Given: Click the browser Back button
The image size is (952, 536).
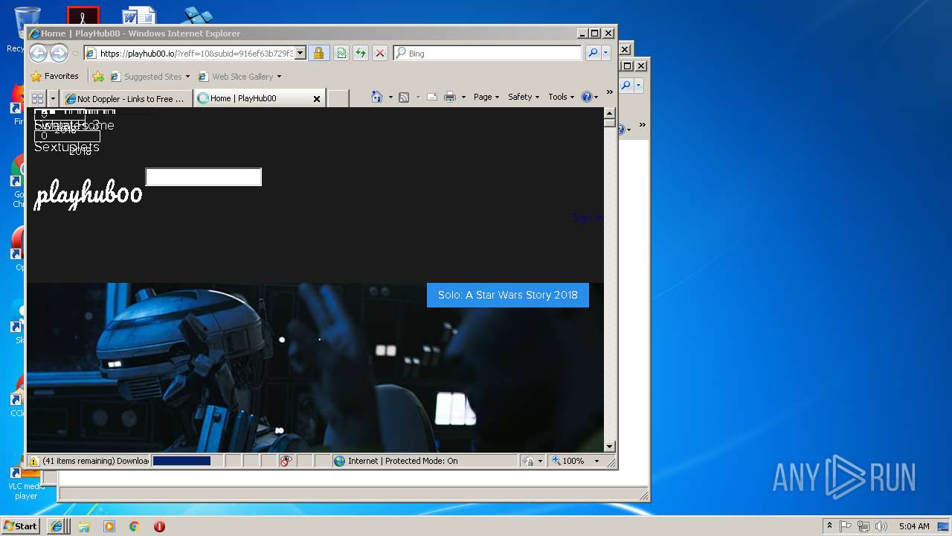Looking at the screenshot, I should (38, 53).
